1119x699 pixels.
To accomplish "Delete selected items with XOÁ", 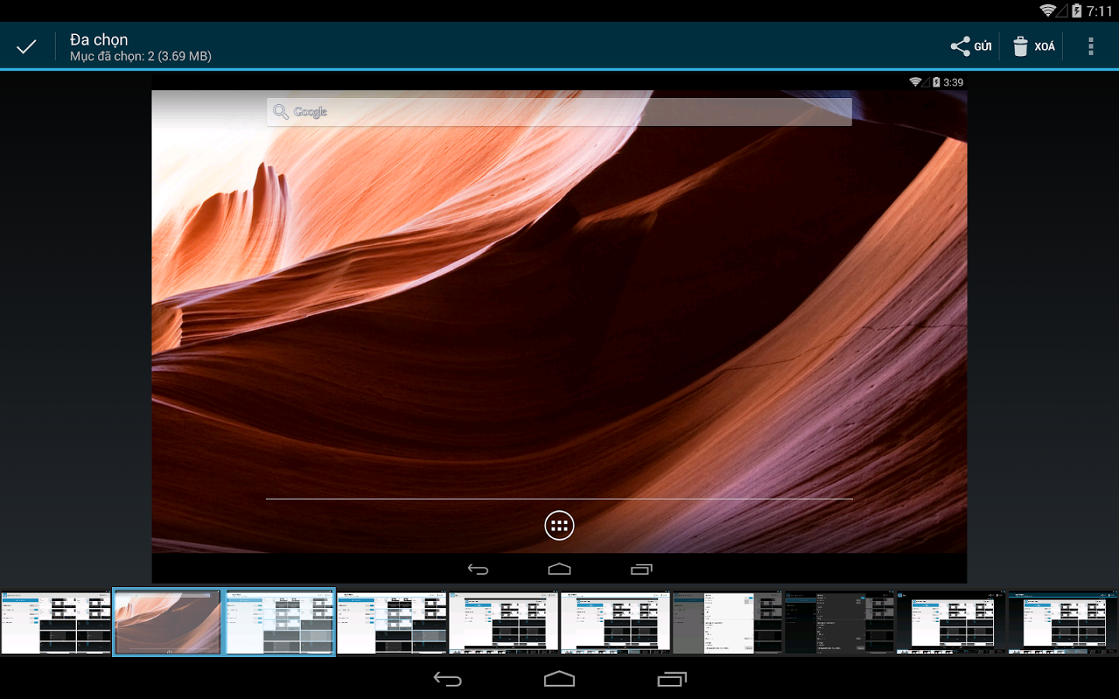I will (x=1034, y=47).
